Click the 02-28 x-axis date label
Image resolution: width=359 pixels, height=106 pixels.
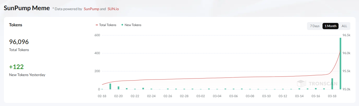pos(184,96)
